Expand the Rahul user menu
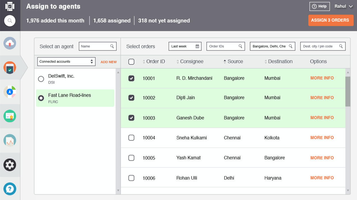 pyautogui.click(x=344, y=6)
